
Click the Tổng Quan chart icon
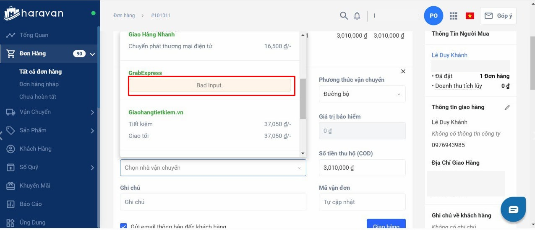[x=11, y=35]
